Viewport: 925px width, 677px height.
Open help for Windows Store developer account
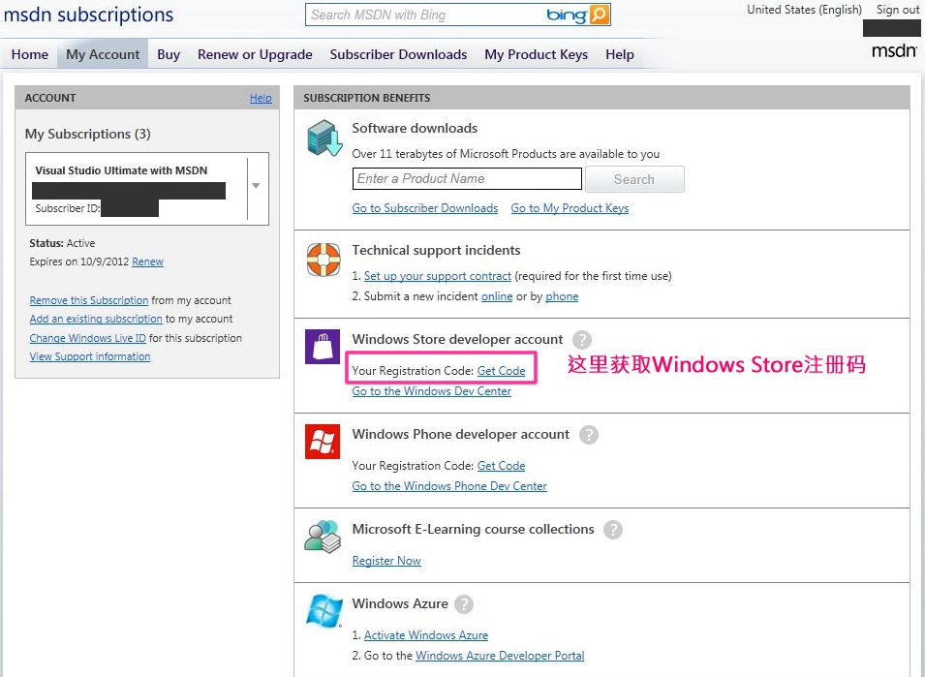pyautogui.click(x=582, y=340)
